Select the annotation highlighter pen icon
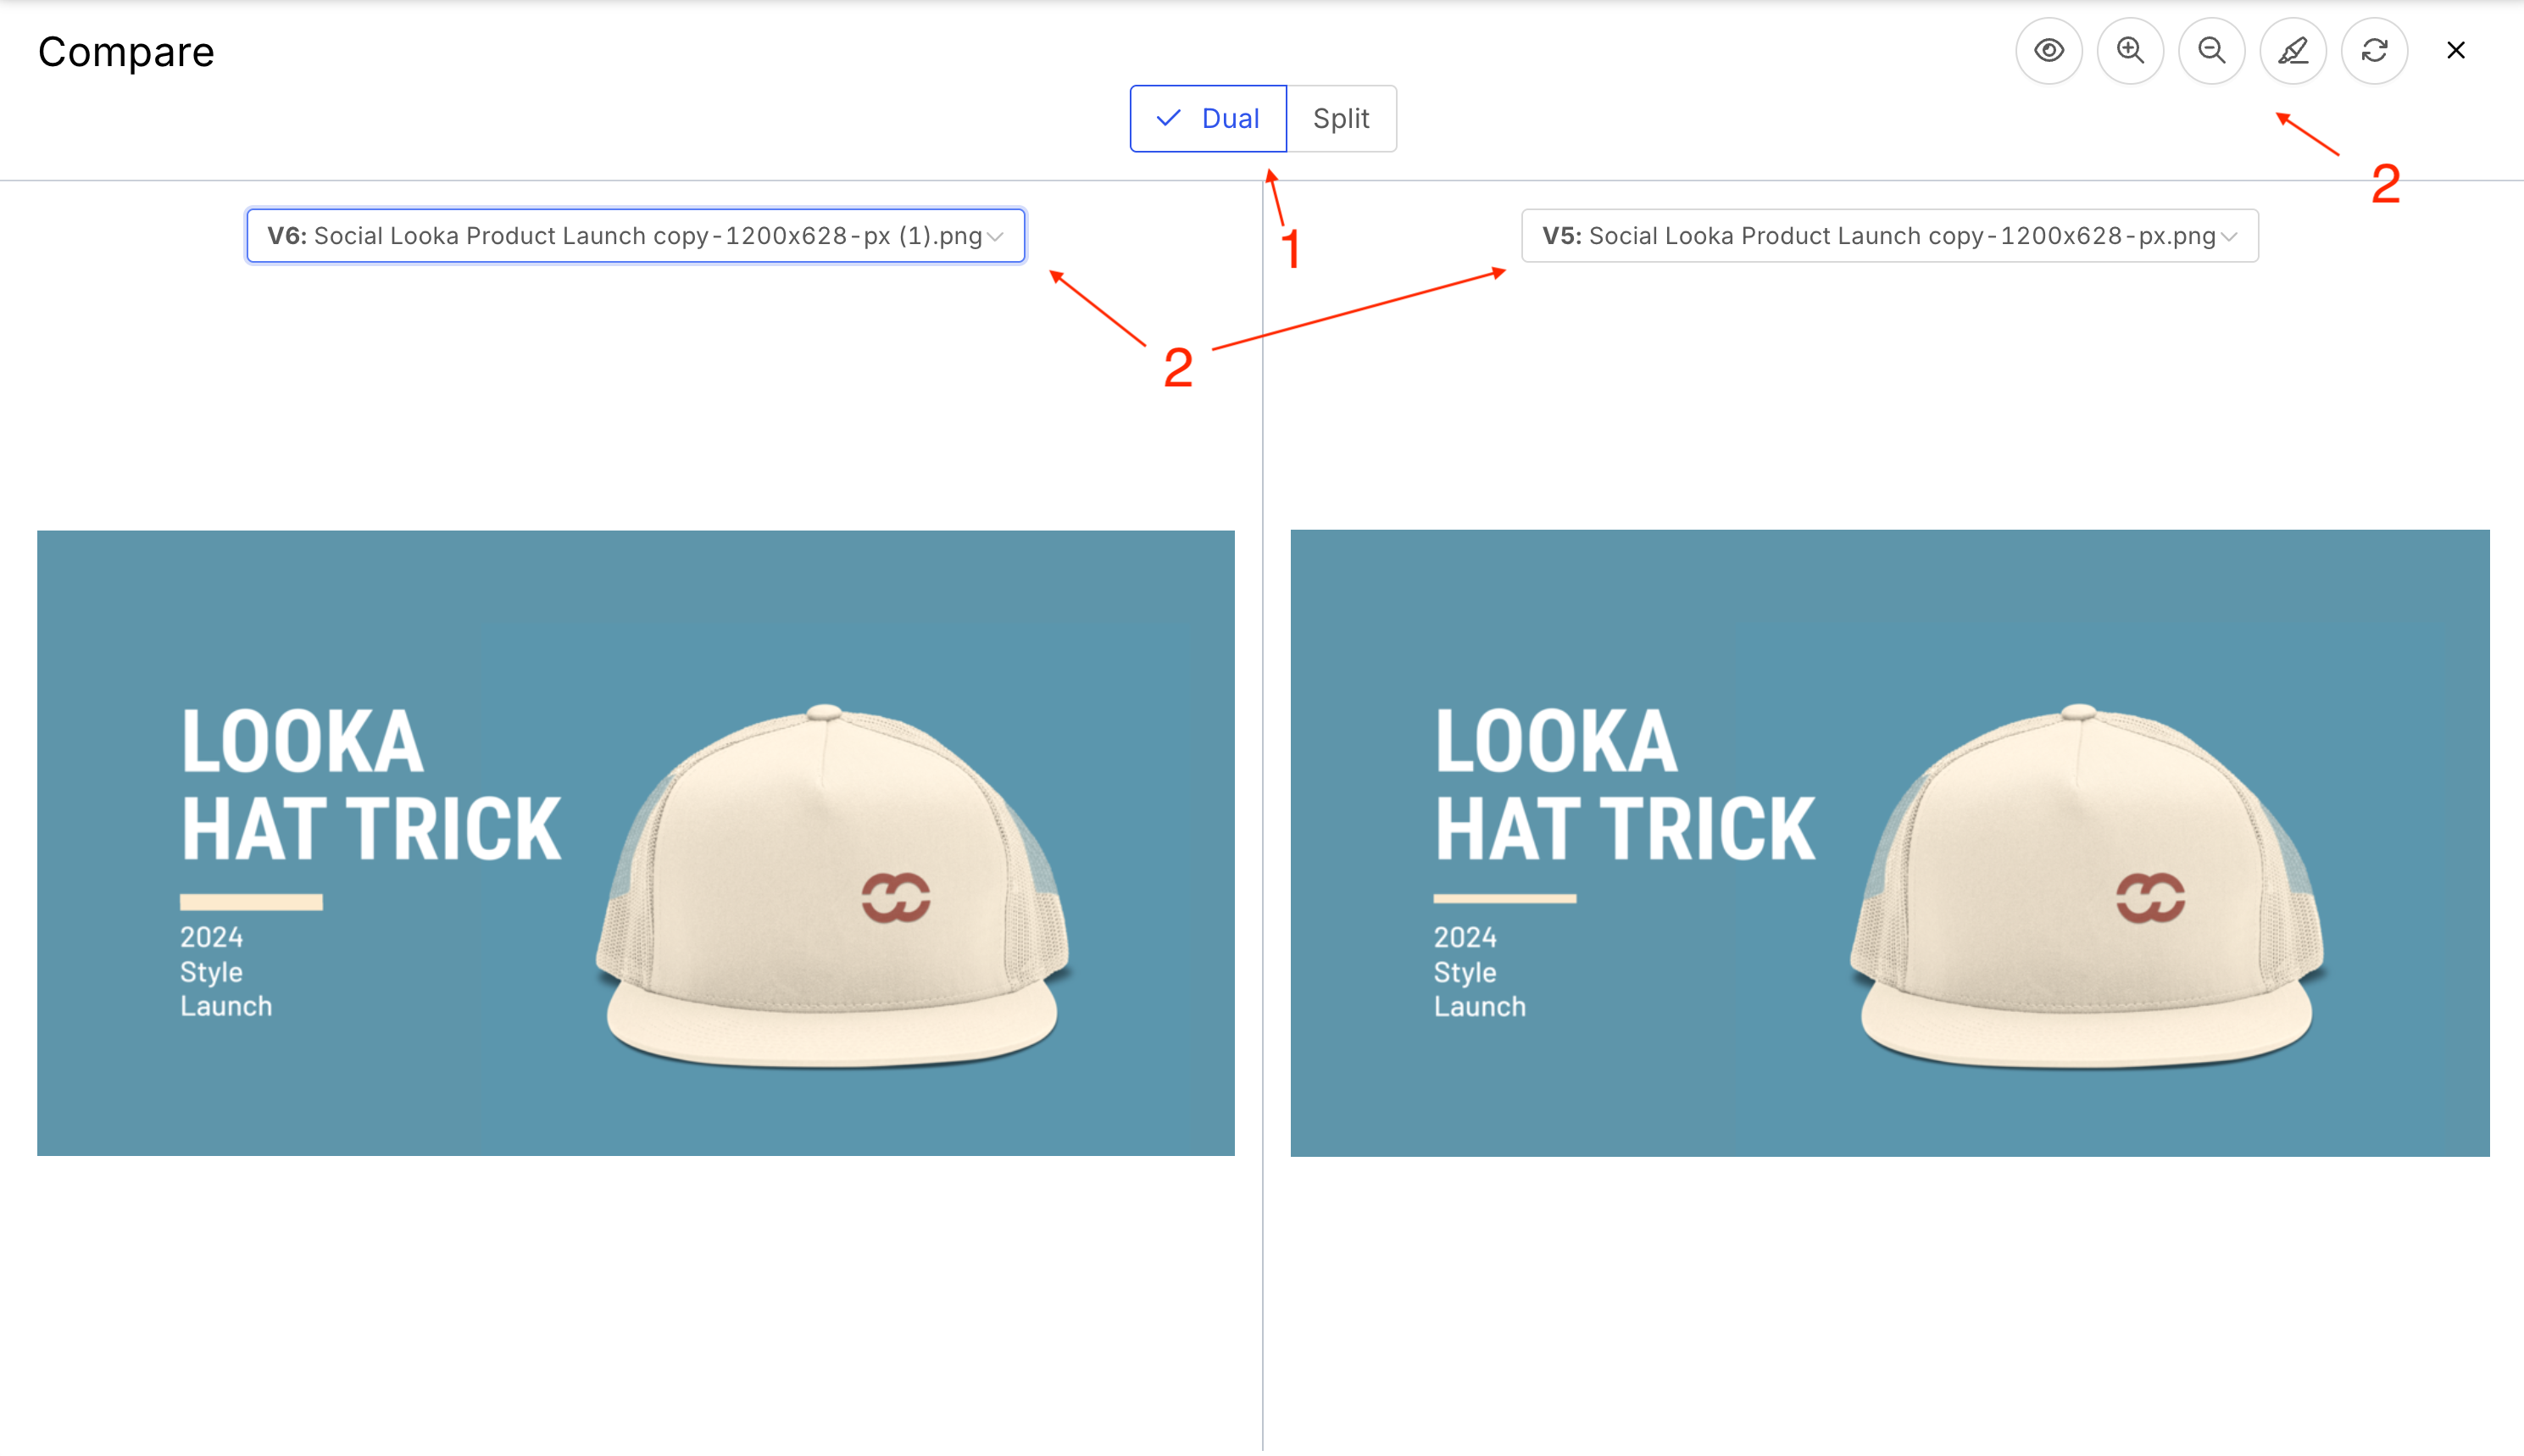Viewport: 2524px width, 1456px height. point(2293,50)
